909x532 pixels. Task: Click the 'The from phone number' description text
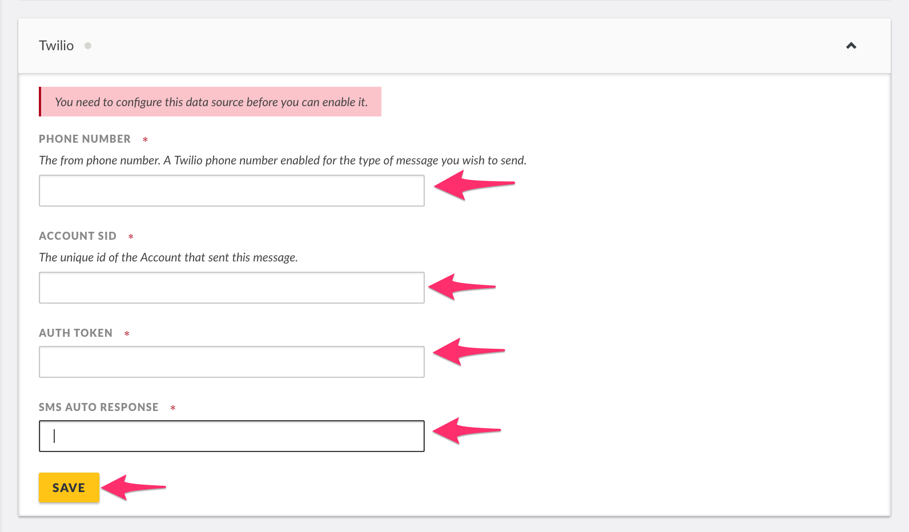[x=283, y=160]
